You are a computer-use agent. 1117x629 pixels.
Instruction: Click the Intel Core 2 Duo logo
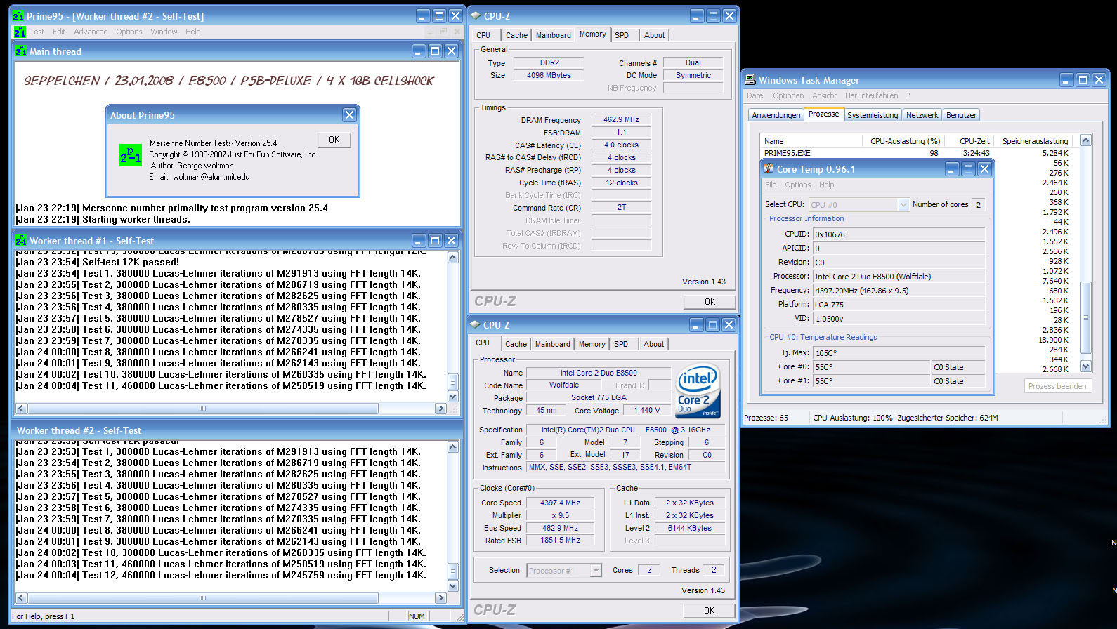tap(698, 390)
